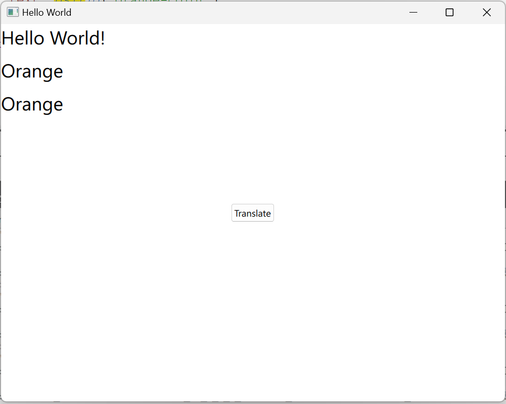Click the word "Hello" in the heading label
This screenshot has height=404, width=506.
23,38
